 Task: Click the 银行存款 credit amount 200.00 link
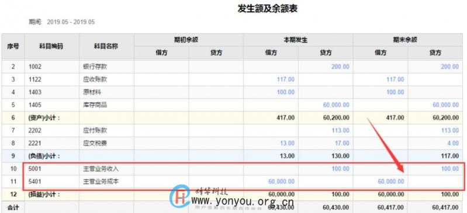(340, 67)
